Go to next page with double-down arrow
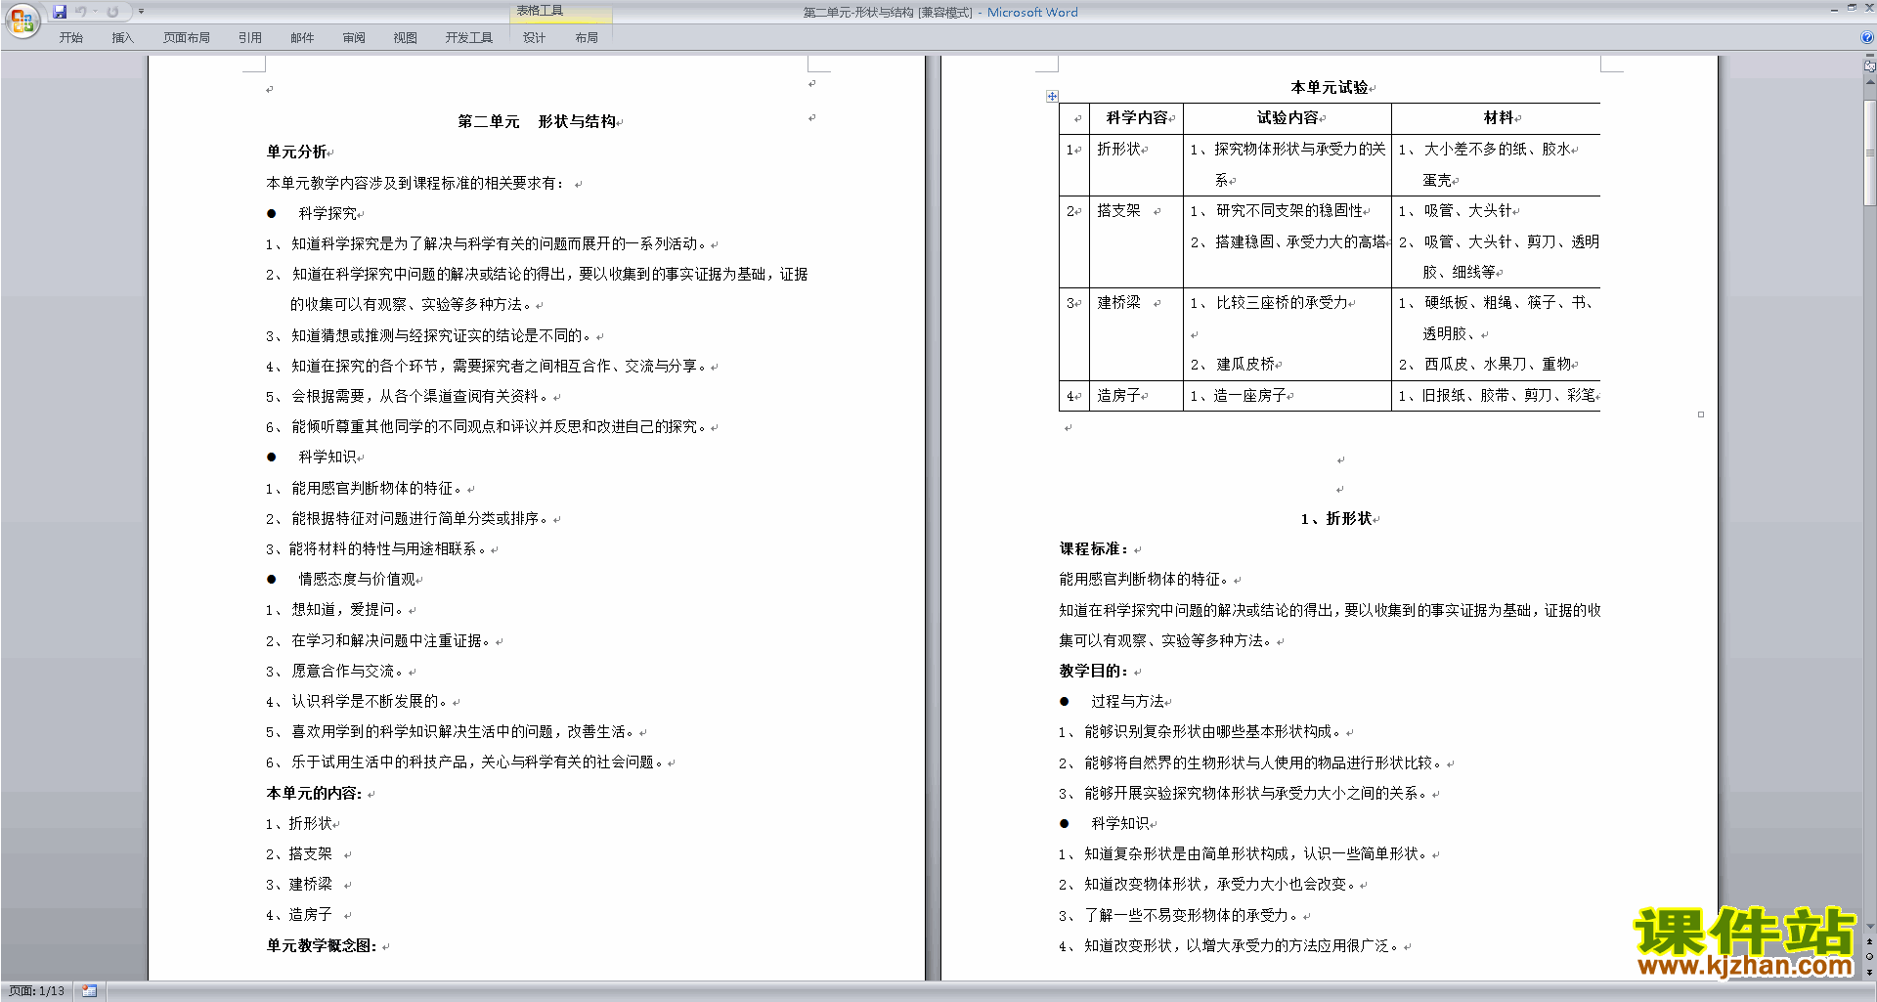Image resolution: width=1877 pixels, height=1002 pixels. [x=1869, y=972]
